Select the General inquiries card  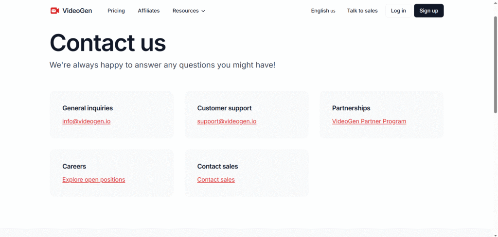tap(112, 115)
